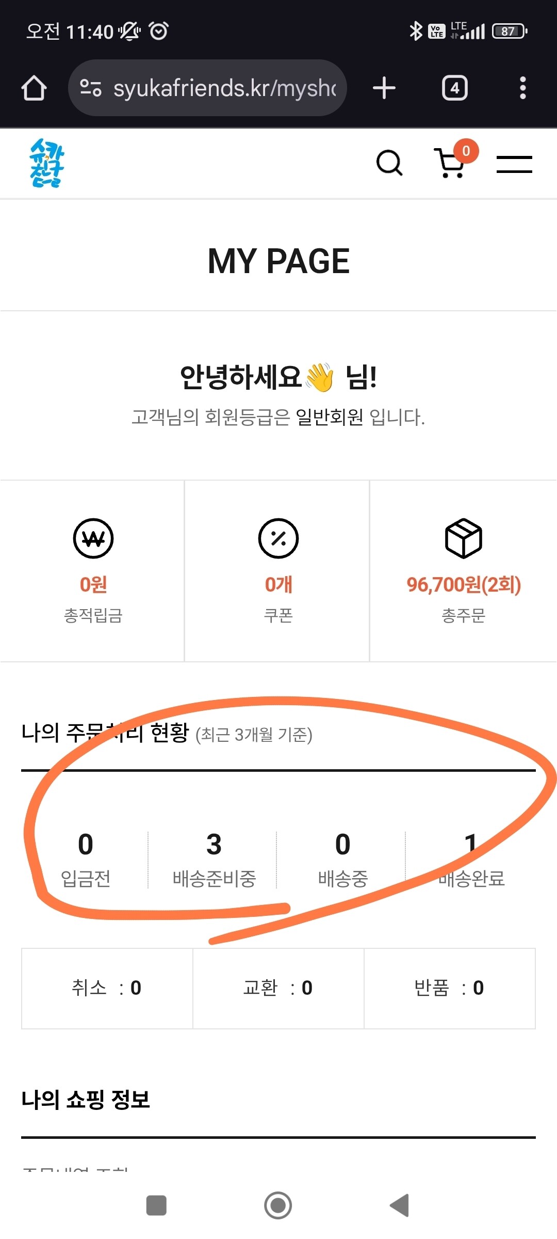Screen dimensions: 557x1239
Task: Open canceled orders 취소 : 0
Action: 107,988
